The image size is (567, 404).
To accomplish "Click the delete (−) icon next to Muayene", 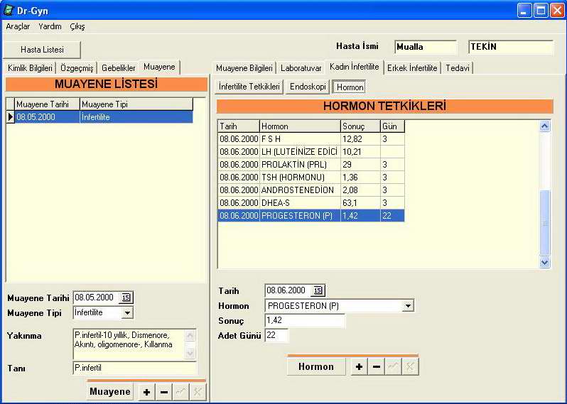I will point(164,392).
